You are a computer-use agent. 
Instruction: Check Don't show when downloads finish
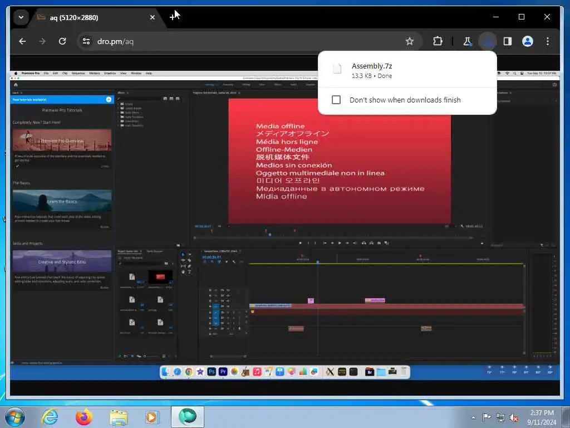[336, 100]
